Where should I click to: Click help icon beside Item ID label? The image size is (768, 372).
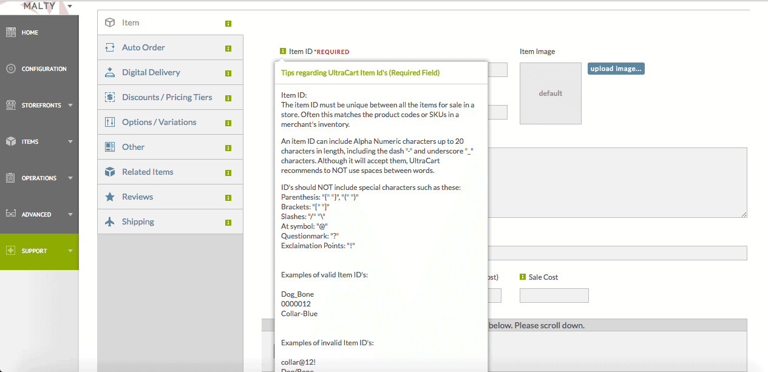pos(283,52)
